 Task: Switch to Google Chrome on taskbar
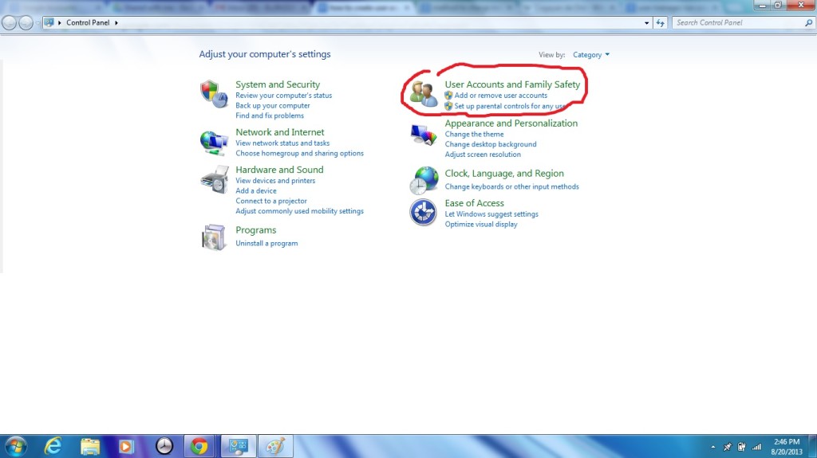199,447
